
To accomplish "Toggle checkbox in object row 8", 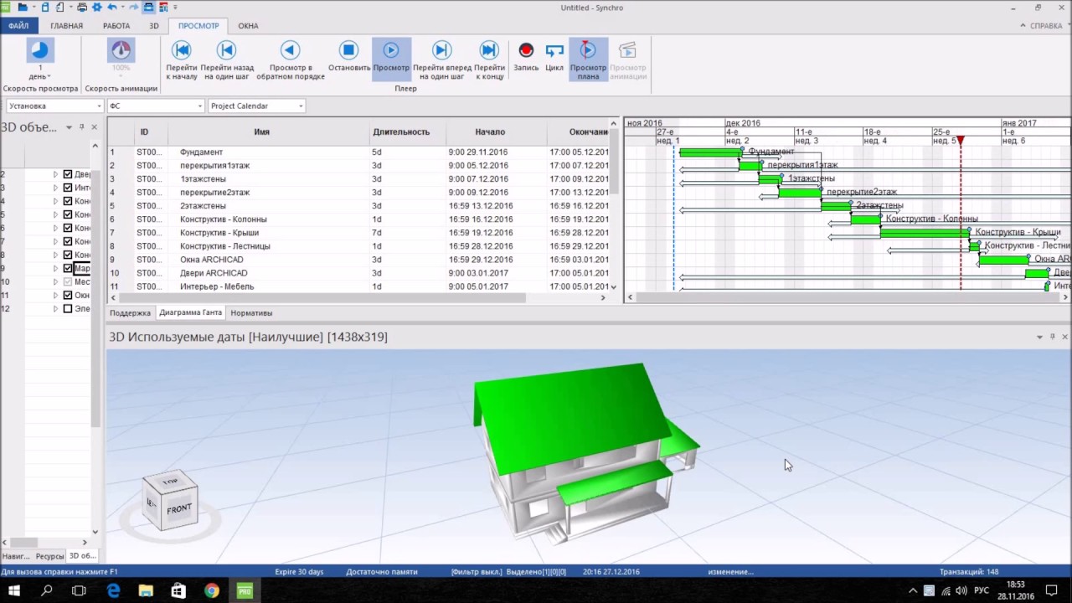I will (68, 255).
